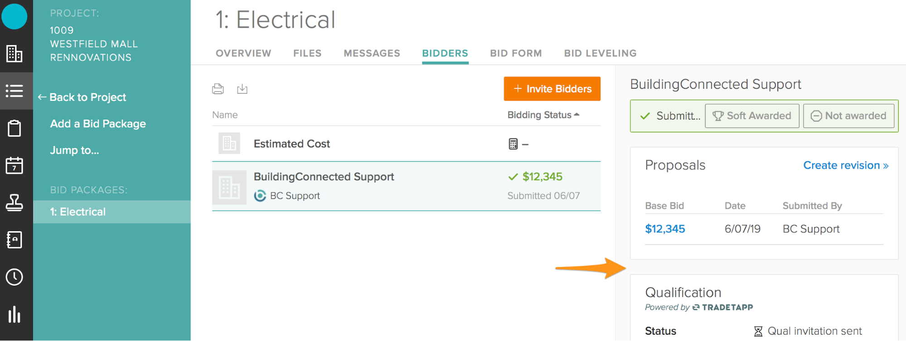Toggle the Not awarded status
The width and height of the screenshot is (906, 341).
coord(848,116)
